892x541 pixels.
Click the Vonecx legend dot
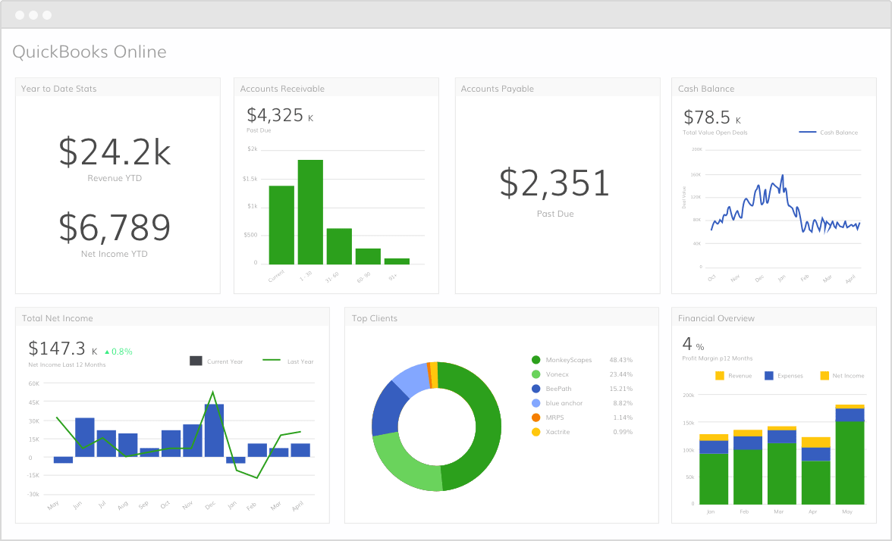click(x=535, y=374)
